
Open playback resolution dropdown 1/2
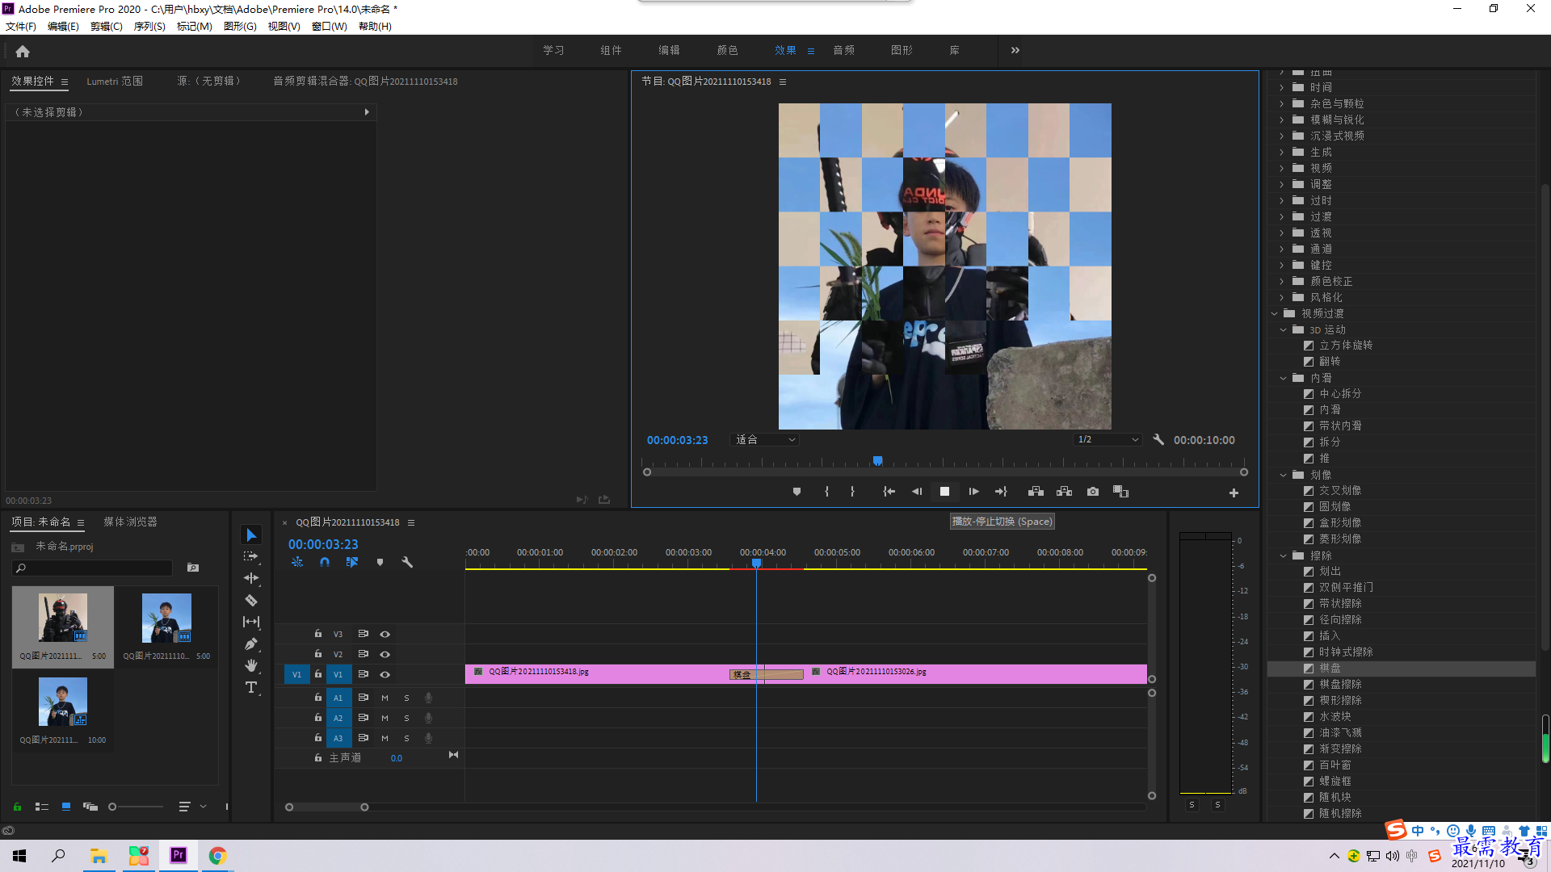point(1108,440)
